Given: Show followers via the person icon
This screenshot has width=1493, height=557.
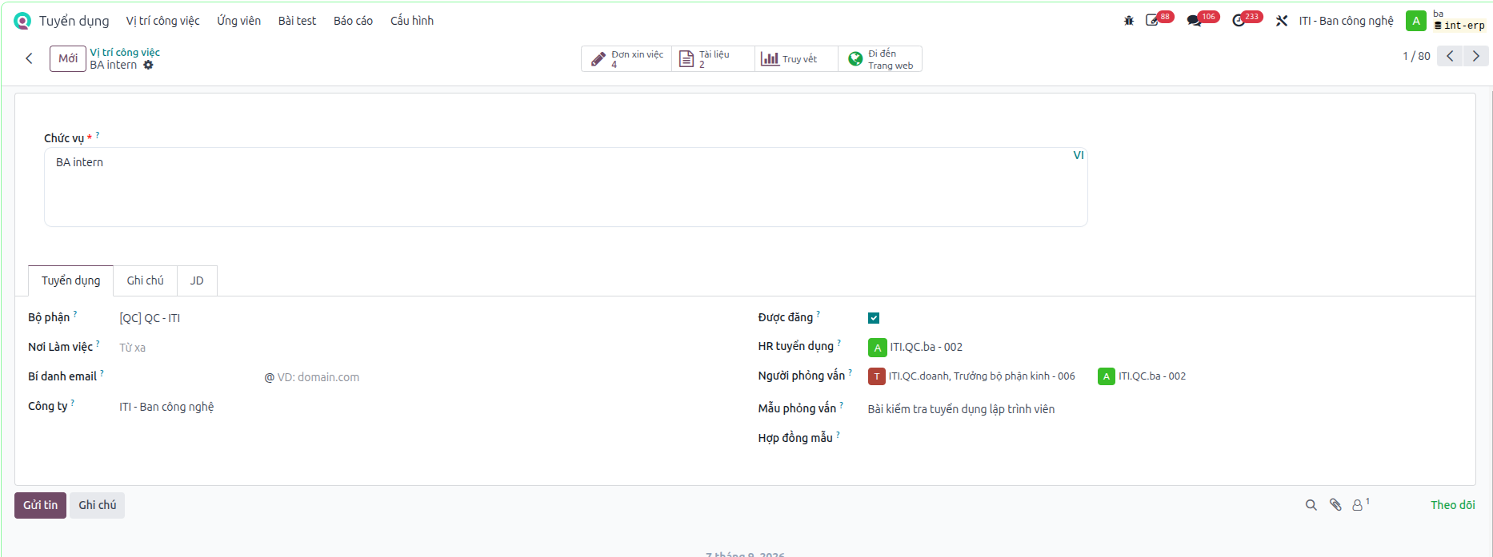Looking at the screenshot, I should coord(1359,505).
